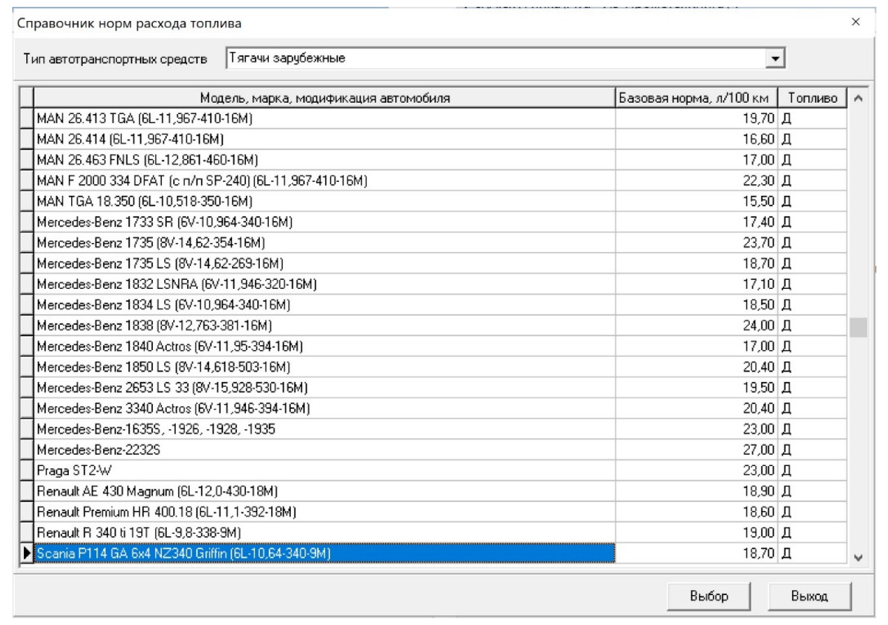Click norm value 19,00 for Renault R 340
The height and width of the screenshot is (625, 888).
(x=697, y=533)
